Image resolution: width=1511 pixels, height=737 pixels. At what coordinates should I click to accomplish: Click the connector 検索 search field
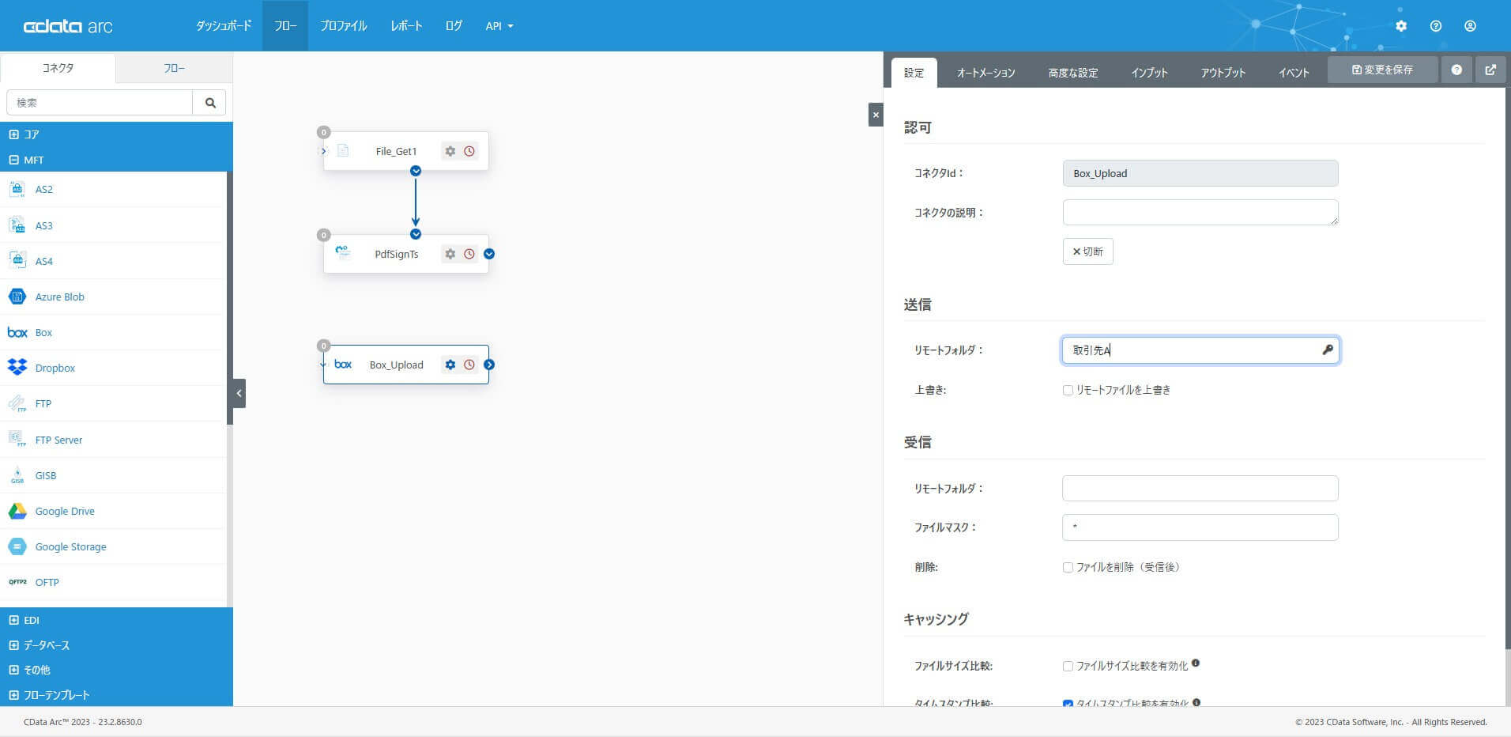100,103
